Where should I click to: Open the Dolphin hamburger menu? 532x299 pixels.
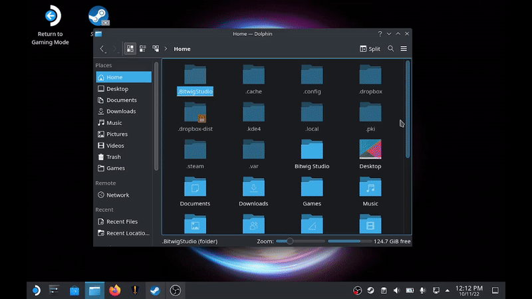pyautogui.click(x=404, y=49)
